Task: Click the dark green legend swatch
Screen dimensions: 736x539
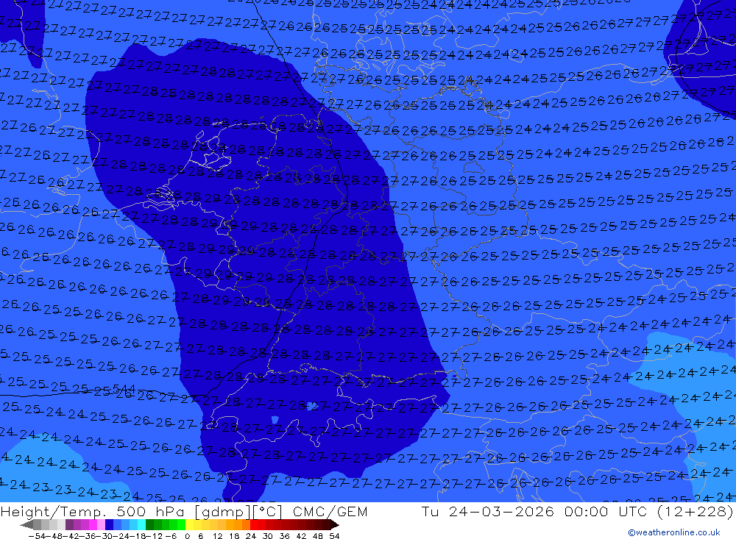Action: click(149, 524)
